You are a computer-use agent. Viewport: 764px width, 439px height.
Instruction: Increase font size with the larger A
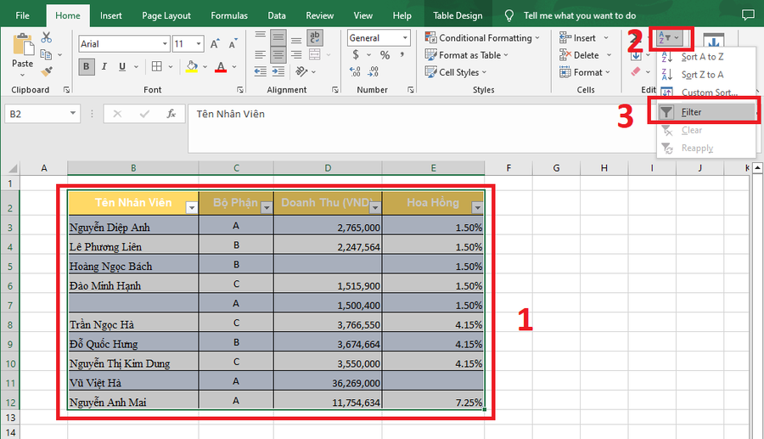(215, 44)
